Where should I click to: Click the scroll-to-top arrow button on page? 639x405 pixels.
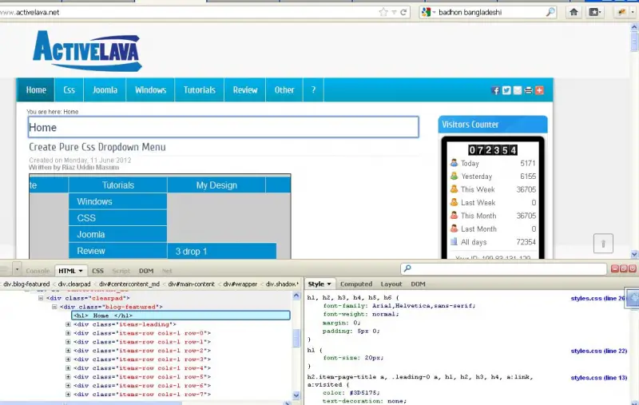pos(603,244)
